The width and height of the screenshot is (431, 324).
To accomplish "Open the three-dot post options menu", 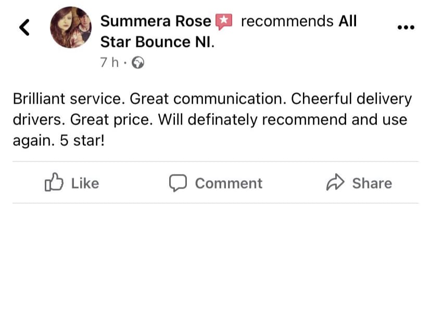I will point(405,28).
